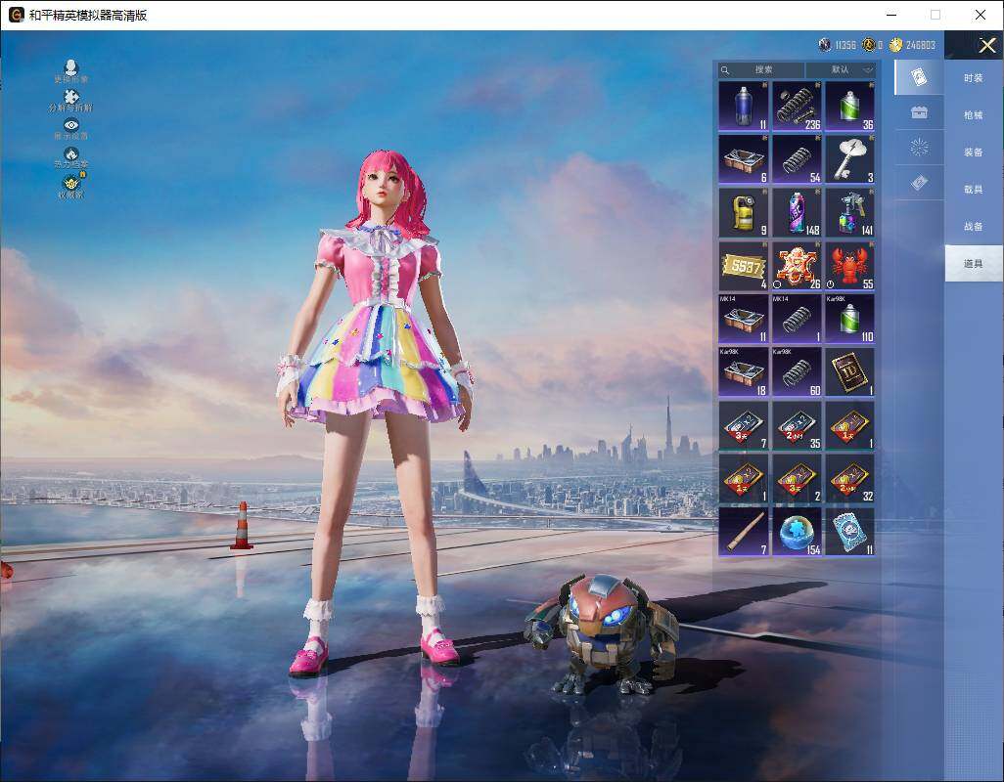Close the emulator window
Screen dimensions: 1004x782
981,15
